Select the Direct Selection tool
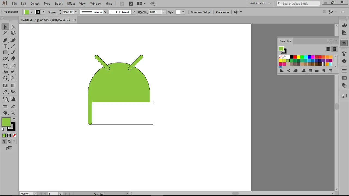 (x=13, y=27)
